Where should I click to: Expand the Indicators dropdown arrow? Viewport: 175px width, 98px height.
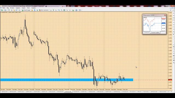pos(74,10)
